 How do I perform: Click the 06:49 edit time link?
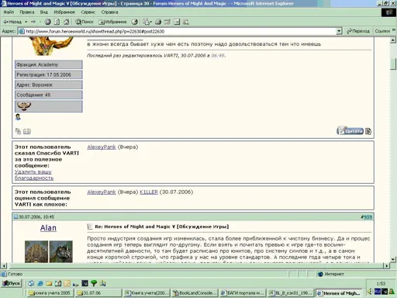tap(218, 55)
